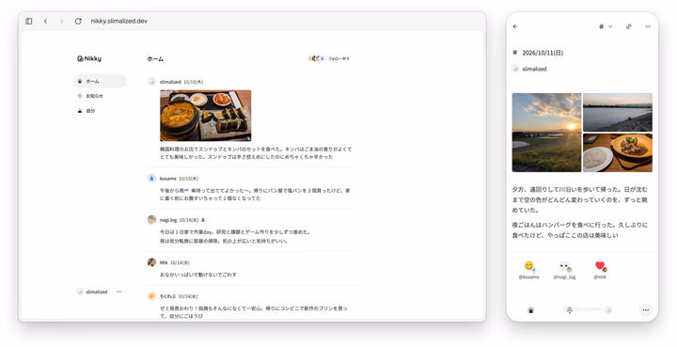Click the 10/15(木) date on slimalized's post

194,82
